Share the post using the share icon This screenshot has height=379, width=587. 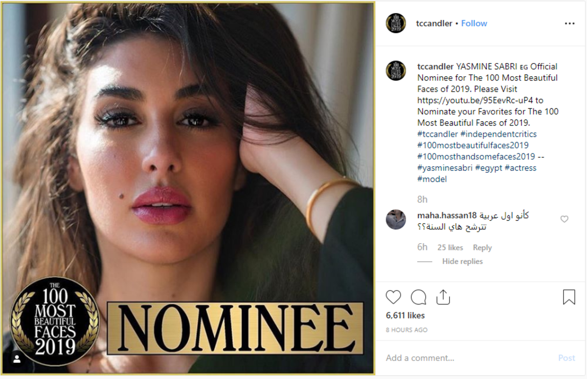click(443, 296)
